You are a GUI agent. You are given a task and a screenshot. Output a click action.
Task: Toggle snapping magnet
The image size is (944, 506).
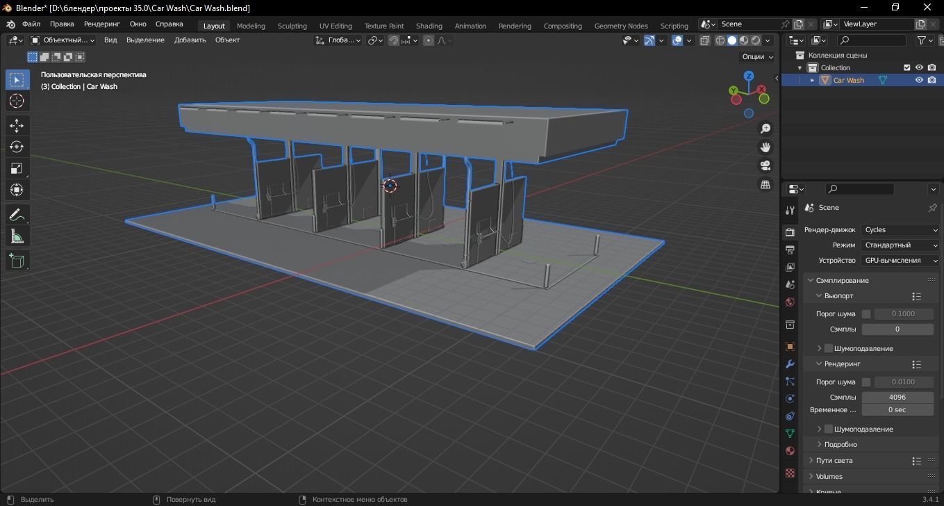point(394,40)
